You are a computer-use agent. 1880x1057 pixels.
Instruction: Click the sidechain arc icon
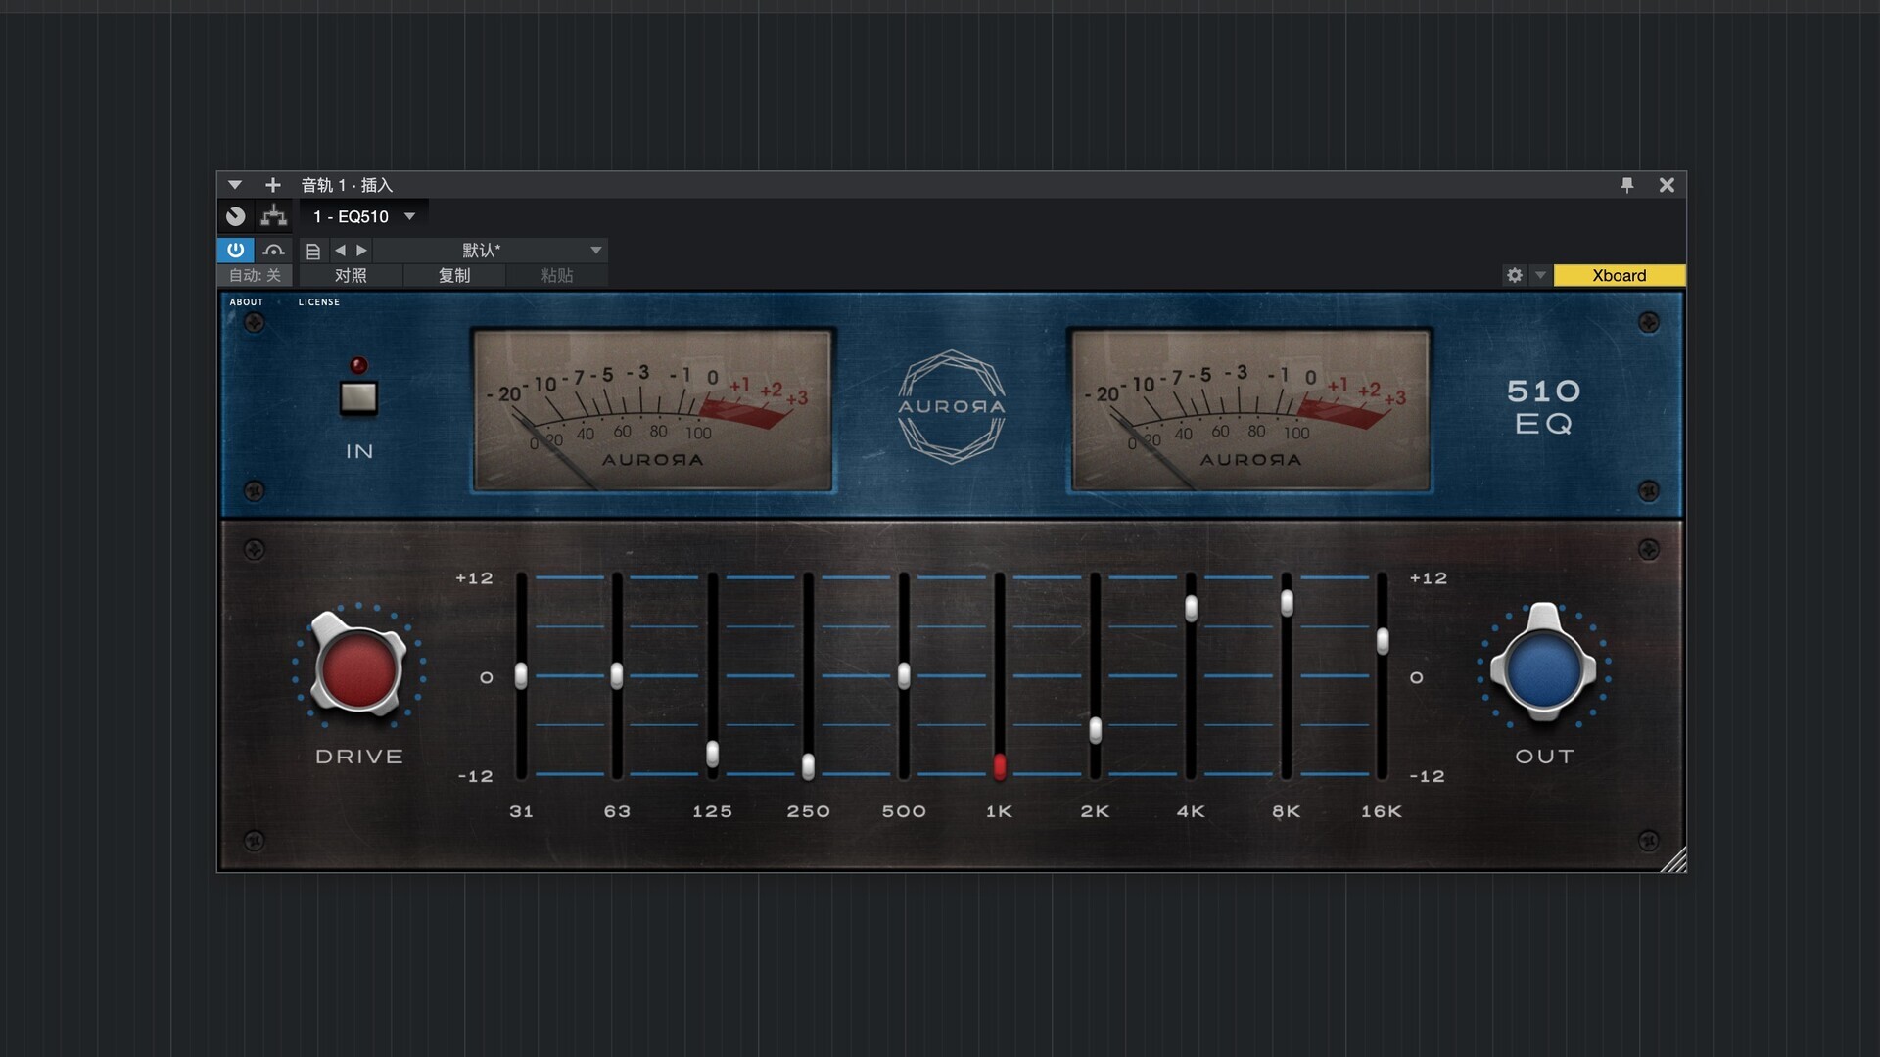tap(273, 250)
